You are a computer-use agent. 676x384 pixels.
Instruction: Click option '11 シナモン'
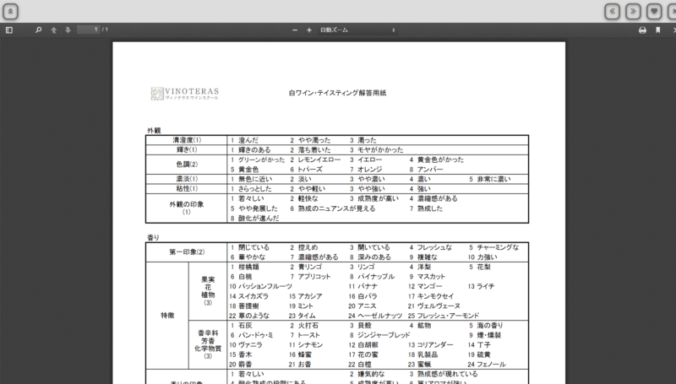click(x=306, y=345)
